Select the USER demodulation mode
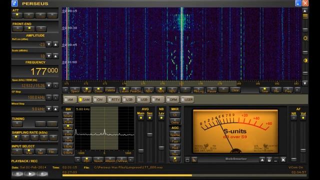Image resolution: width=320 pixels, height=180 pixels. pyautogui.click(x=187, y=99)
